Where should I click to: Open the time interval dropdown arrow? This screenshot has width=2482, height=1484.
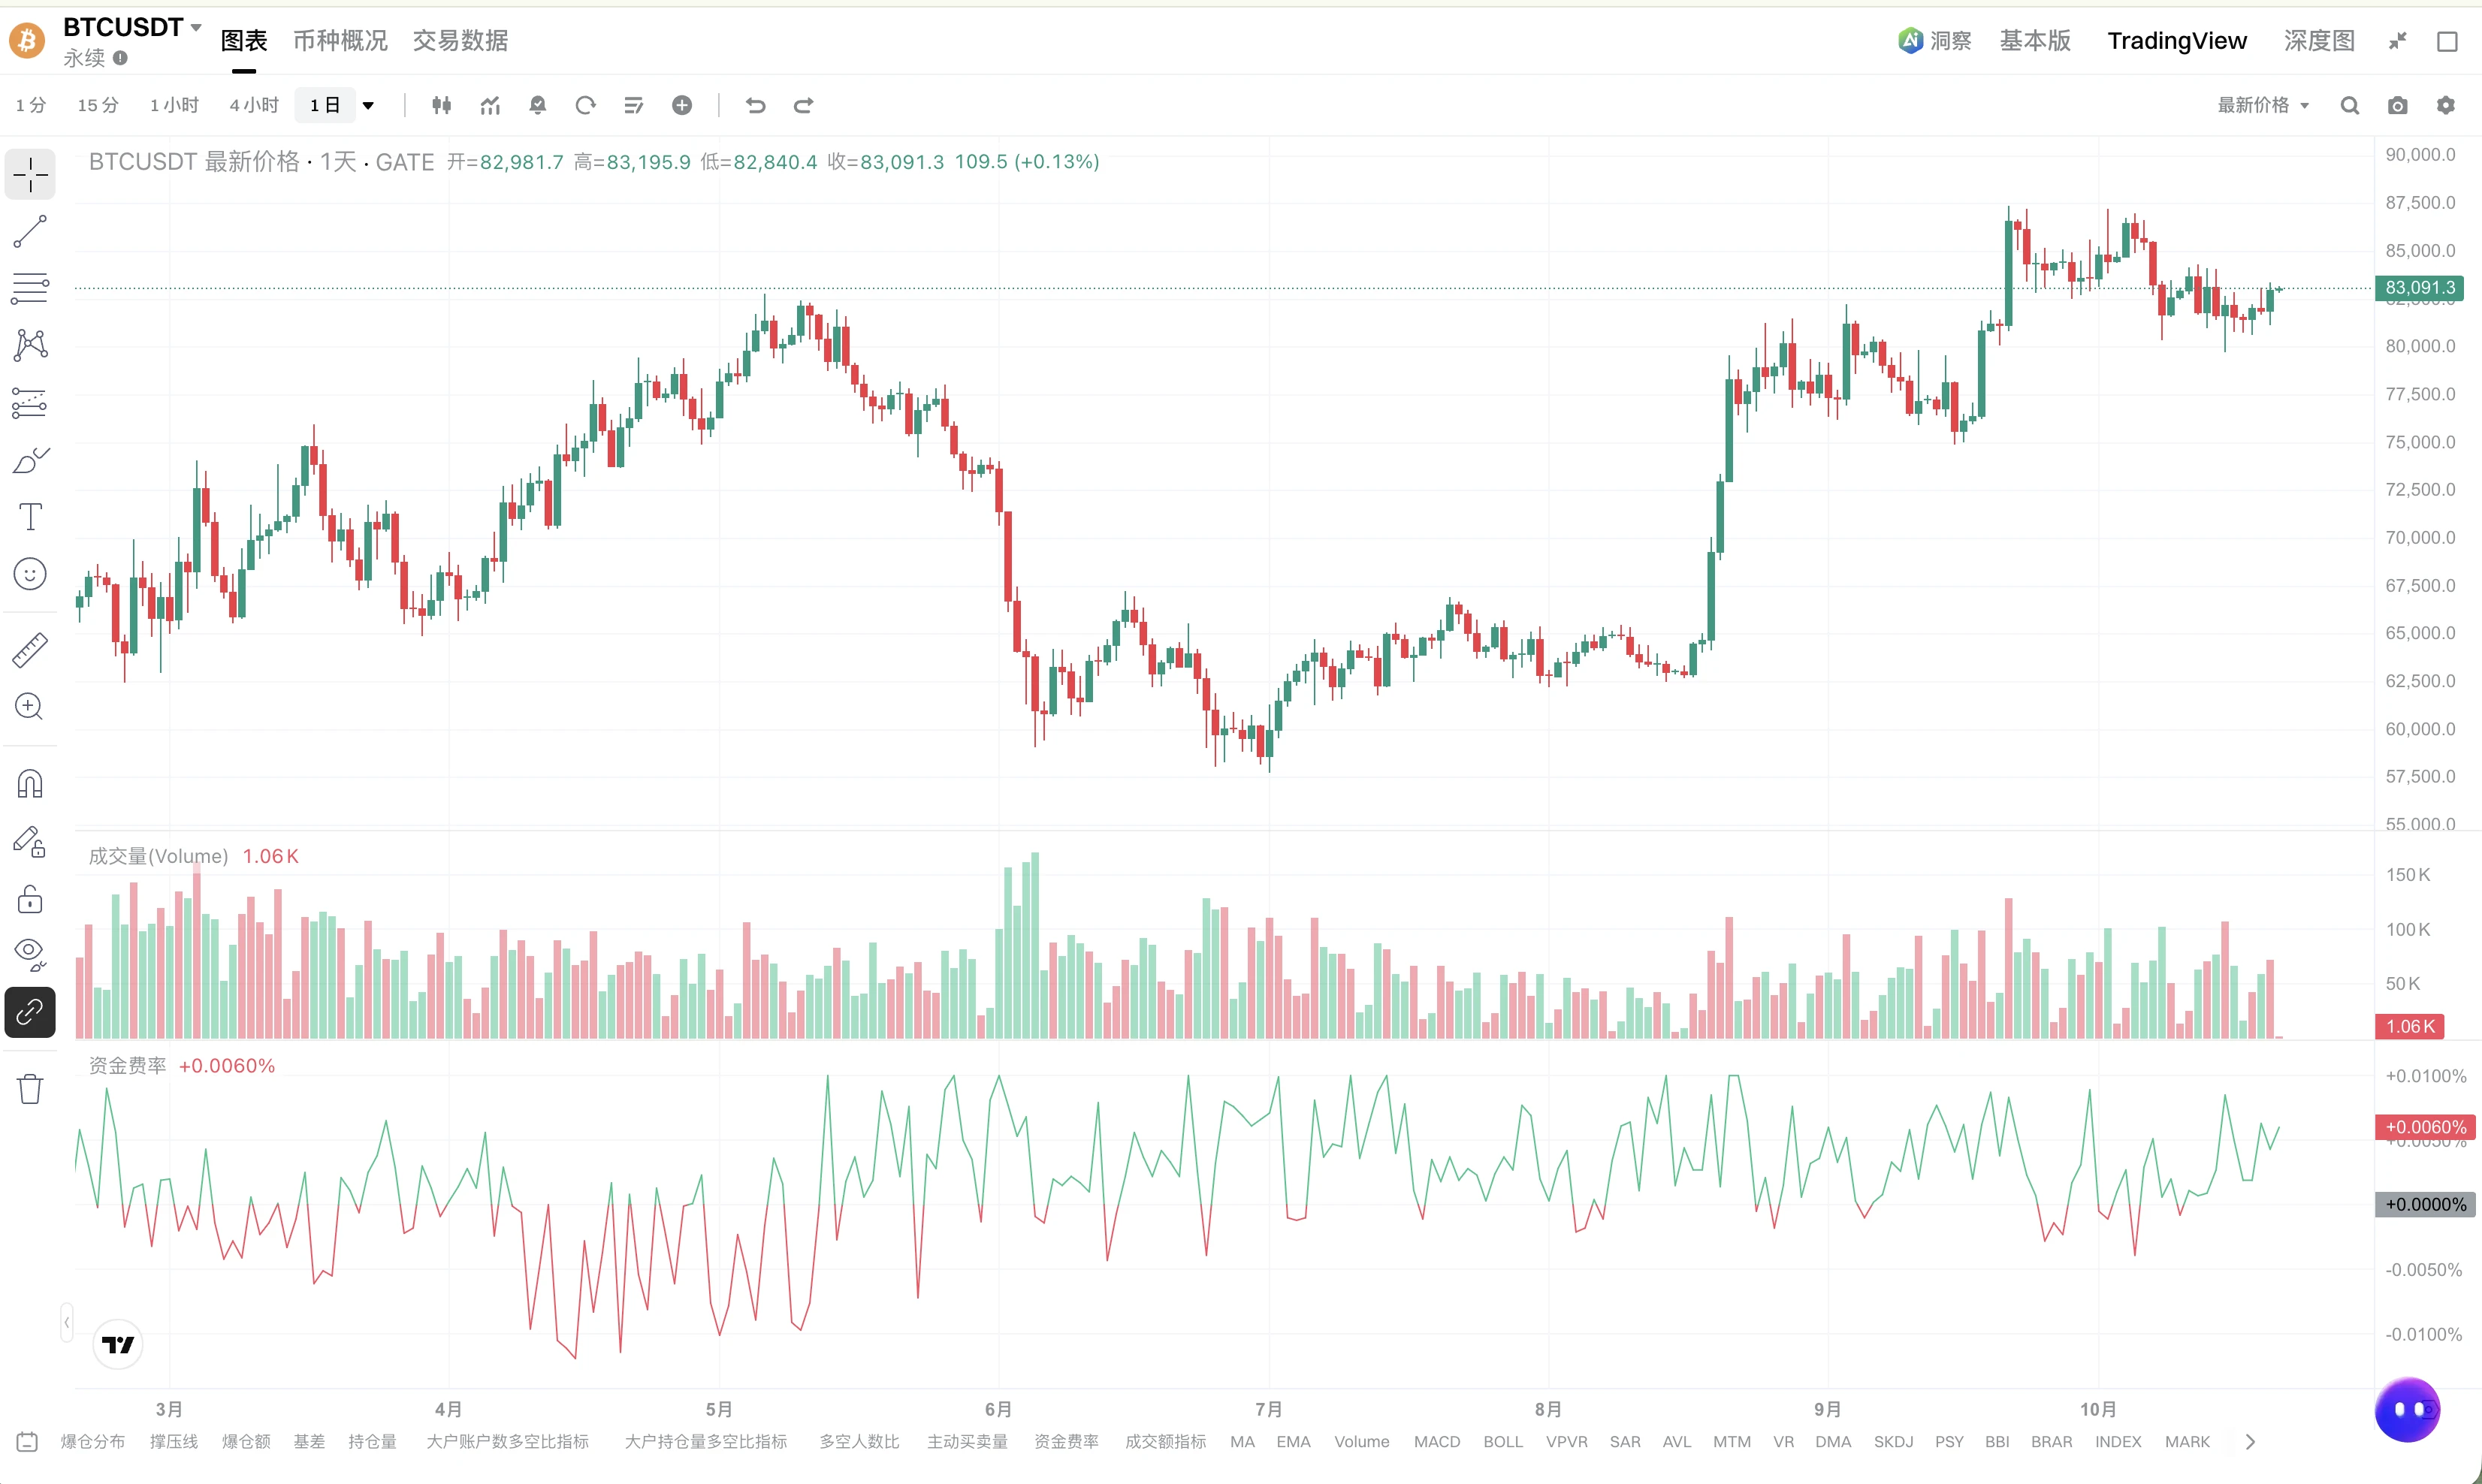pos(368,105)
